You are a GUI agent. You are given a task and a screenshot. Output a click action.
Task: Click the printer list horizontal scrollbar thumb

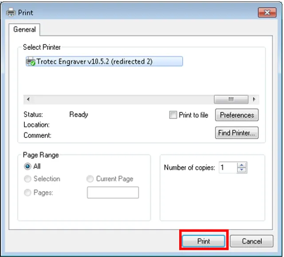(x=231, y=99)
